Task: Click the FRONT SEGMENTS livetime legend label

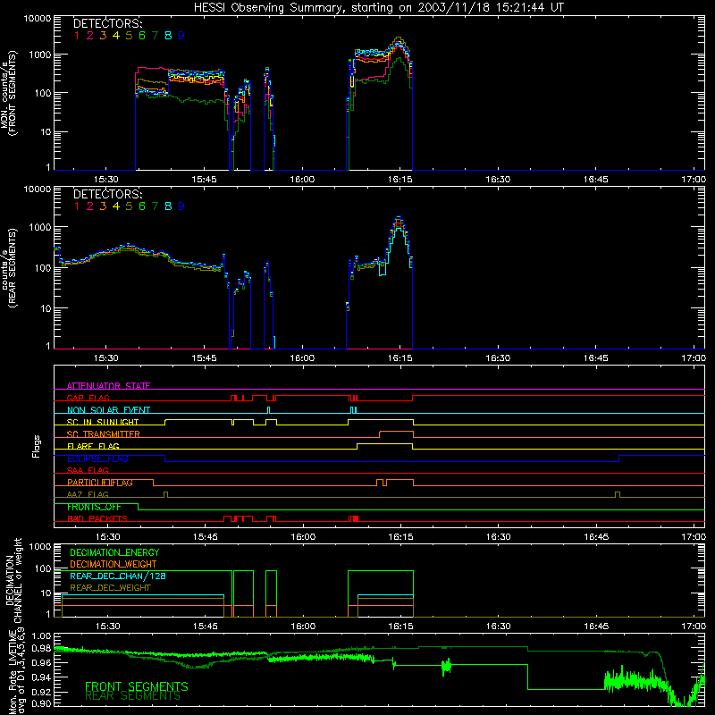Action: click(x=137, y=686)
